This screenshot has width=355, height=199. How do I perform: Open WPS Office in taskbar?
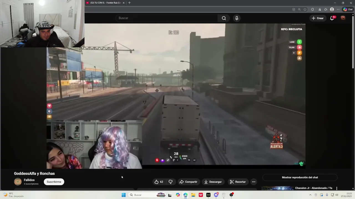201,195
